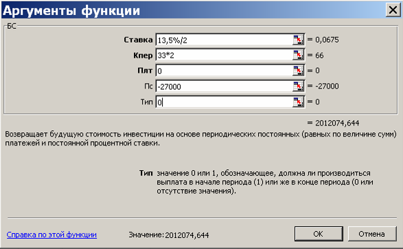Click the Пс argument label
The width and height of the screenshot is (403, 249).
click(x=148, y=86)
